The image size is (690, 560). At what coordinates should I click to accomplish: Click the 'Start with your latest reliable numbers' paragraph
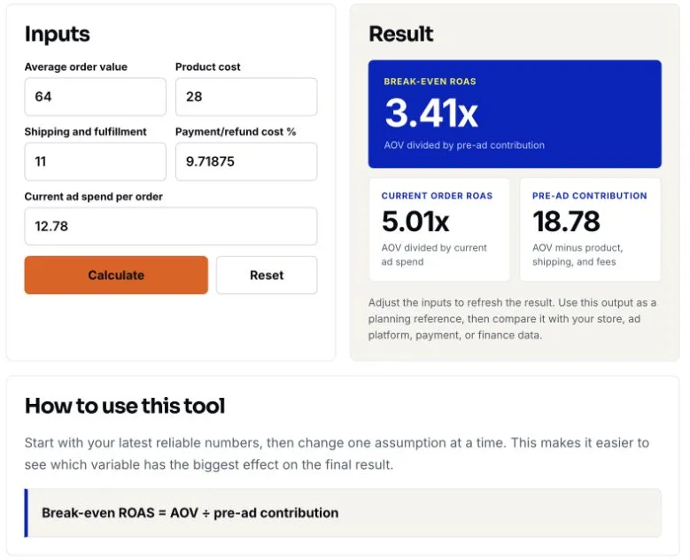(x=337, y=454)
